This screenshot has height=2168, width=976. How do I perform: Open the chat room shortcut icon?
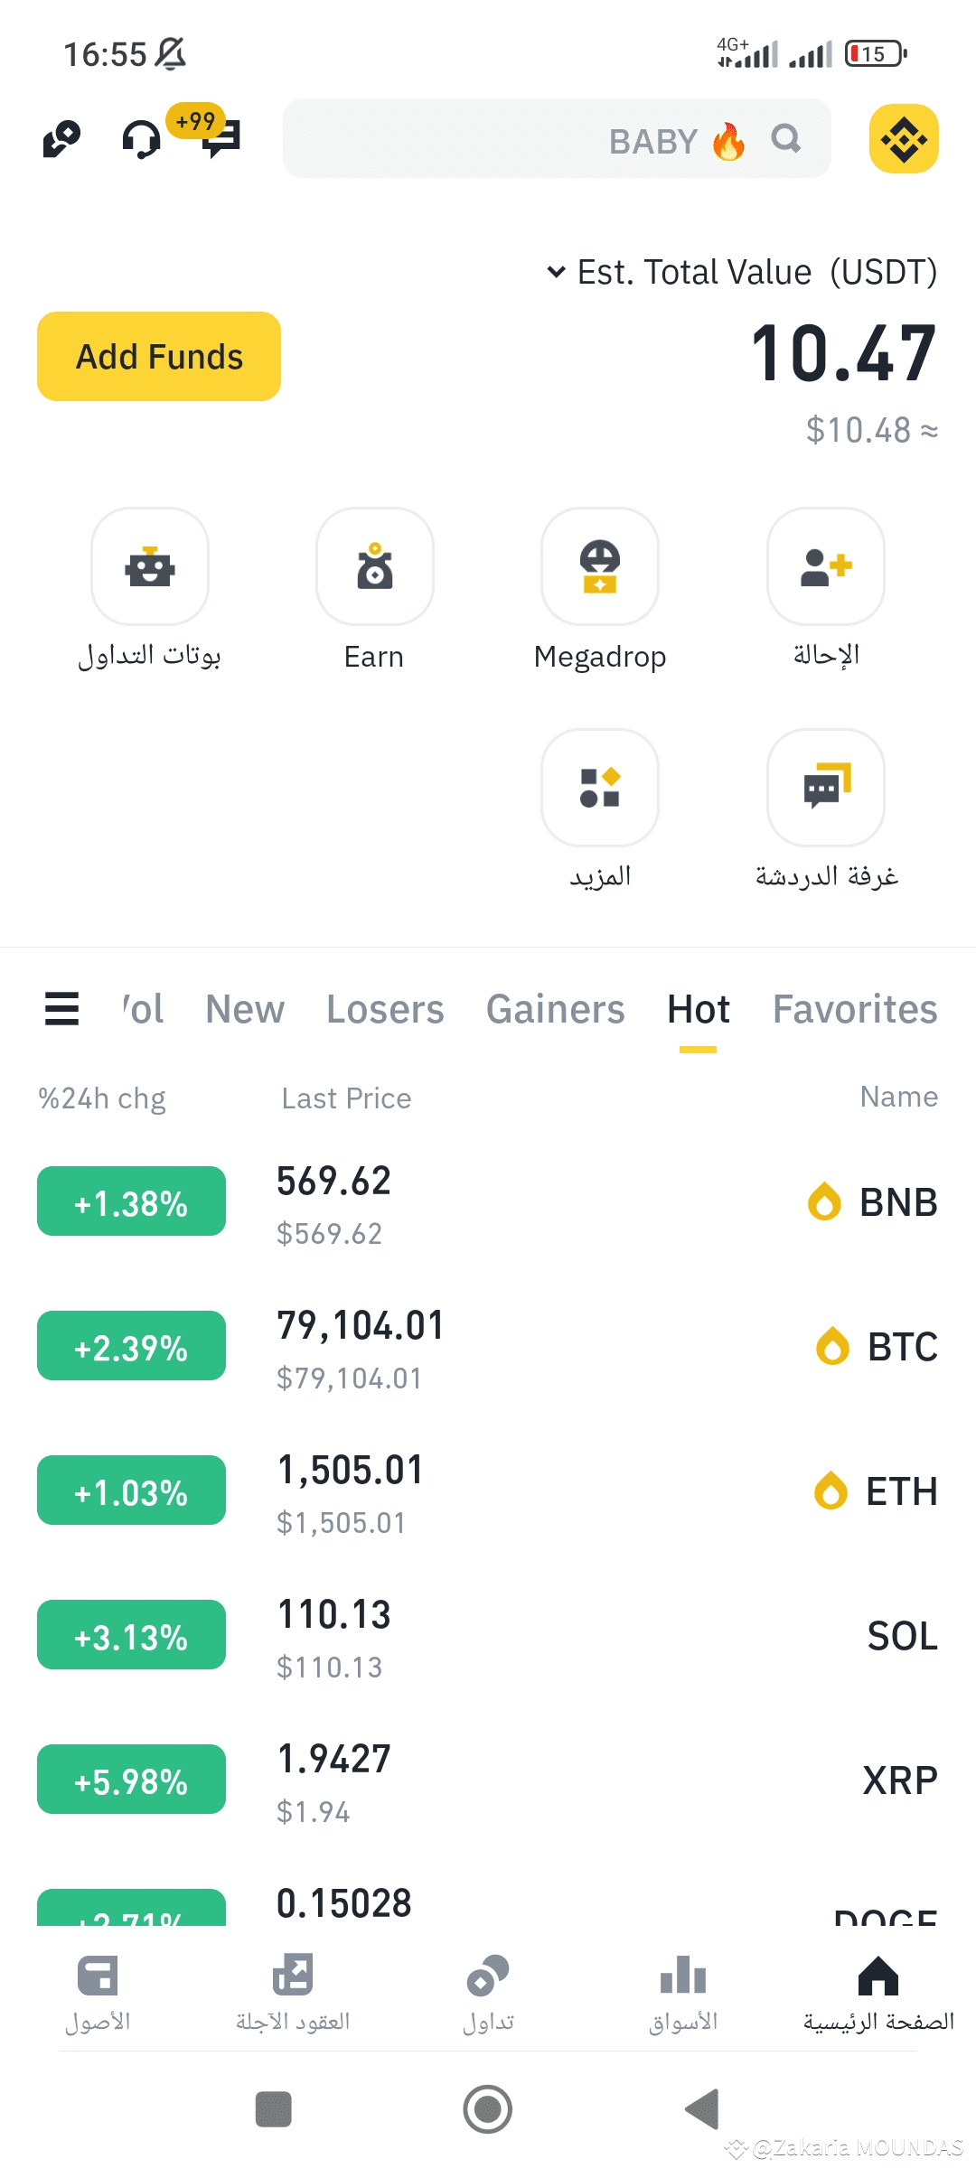click(x=825, y=788)
